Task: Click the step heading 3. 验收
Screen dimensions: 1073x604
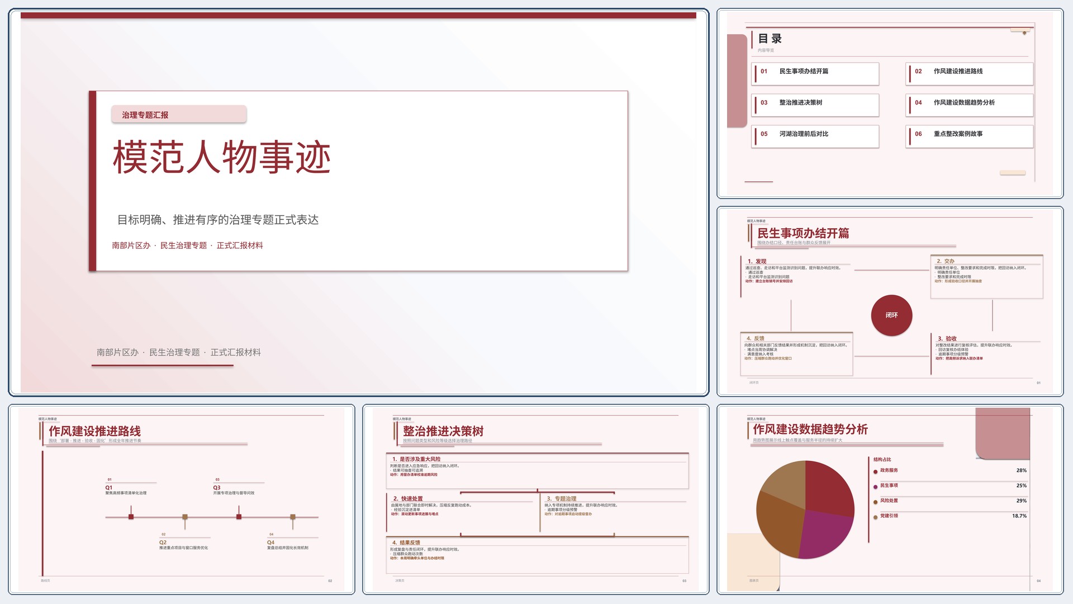Action: pyautogui.click(x=947, y=339)
